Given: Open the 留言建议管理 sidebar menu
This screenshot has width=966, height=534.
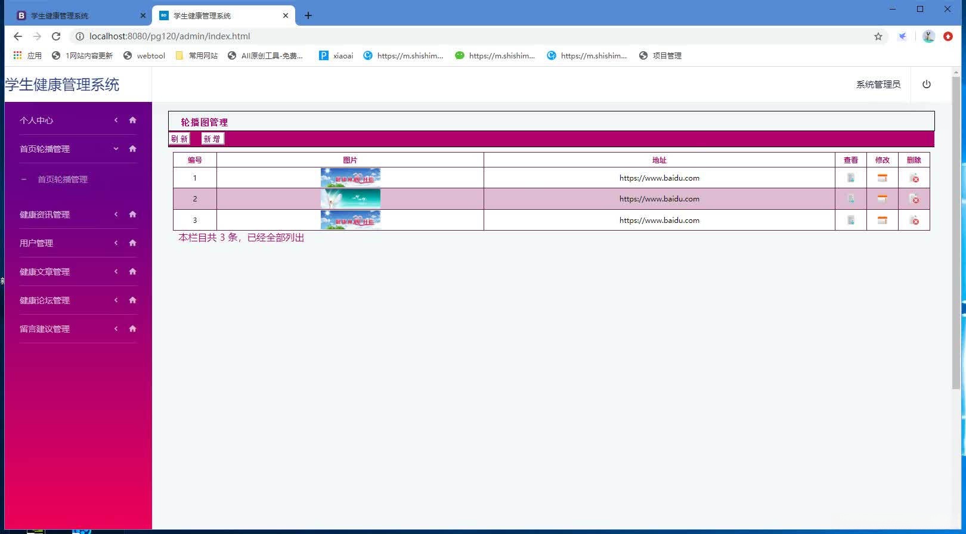Looking at the screenshot, I should click(45, 329).
